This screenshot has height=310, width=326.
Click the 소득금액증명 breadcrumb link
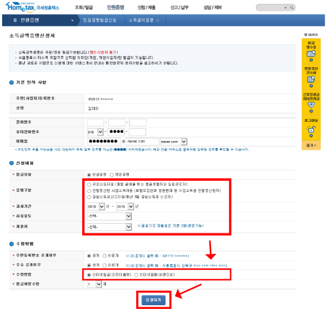tap(141, 20)
